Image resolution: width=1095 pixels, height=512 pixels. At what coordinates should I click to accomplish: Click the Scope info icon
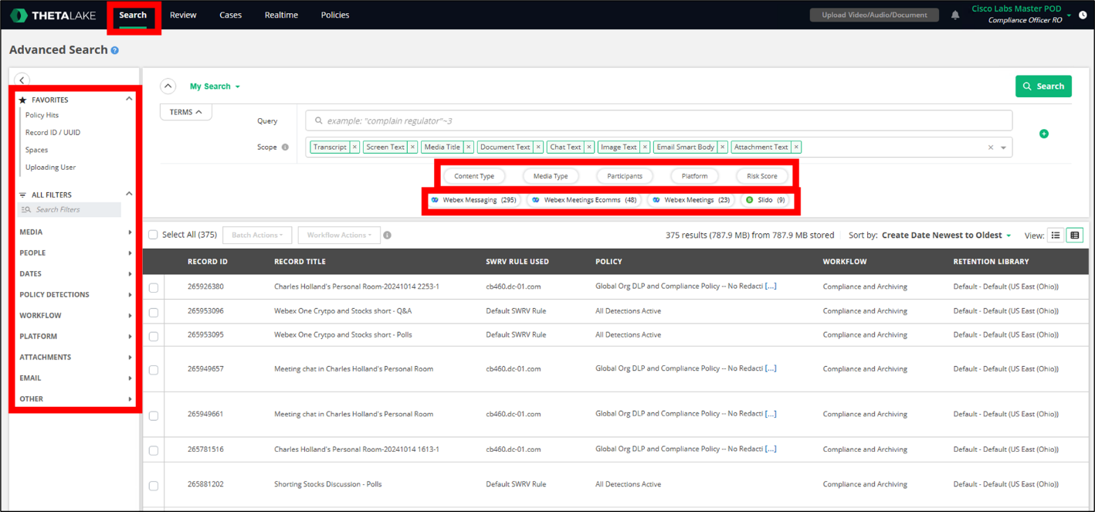[x=285, y=147]
